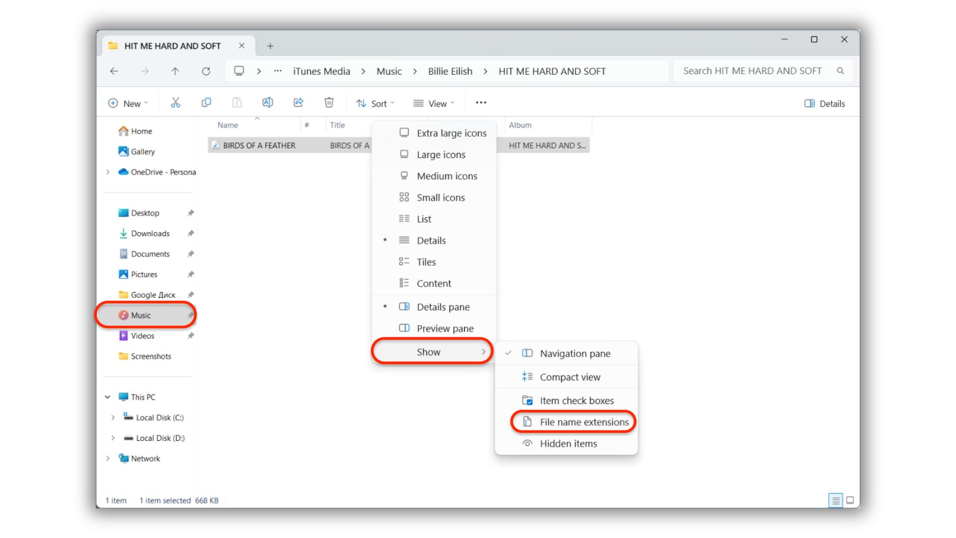Viewport: 956px width, 538px height.
Task: Expand the Network tree node
Action: coord(108,458)
